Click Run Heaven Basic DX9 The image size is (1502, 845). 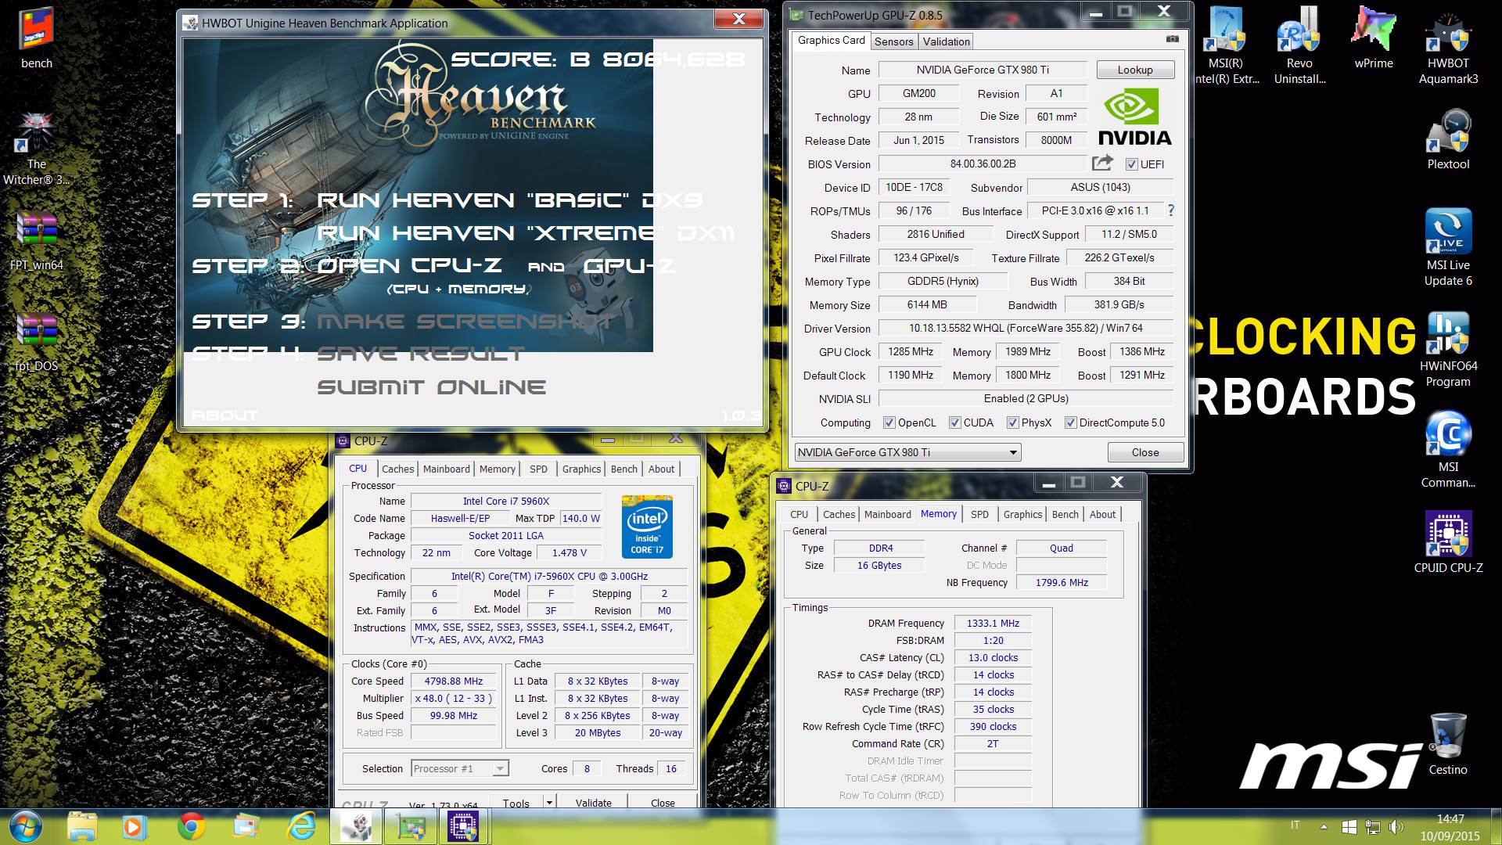[509, 200]
